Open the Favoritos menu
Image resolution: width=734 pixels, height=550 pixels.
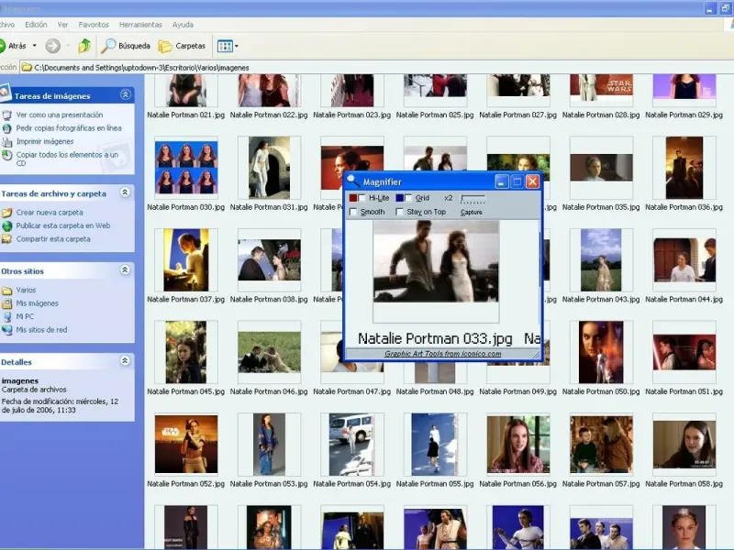click(94, 25)
